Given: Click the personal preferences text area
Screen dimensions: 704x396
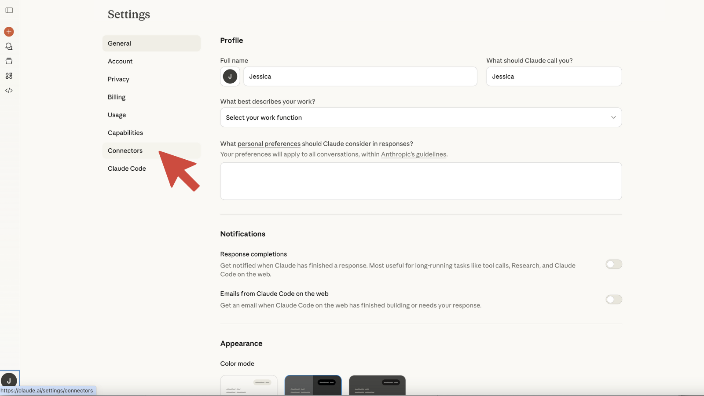Looking at the screenshot, I should tap(421, 181).
